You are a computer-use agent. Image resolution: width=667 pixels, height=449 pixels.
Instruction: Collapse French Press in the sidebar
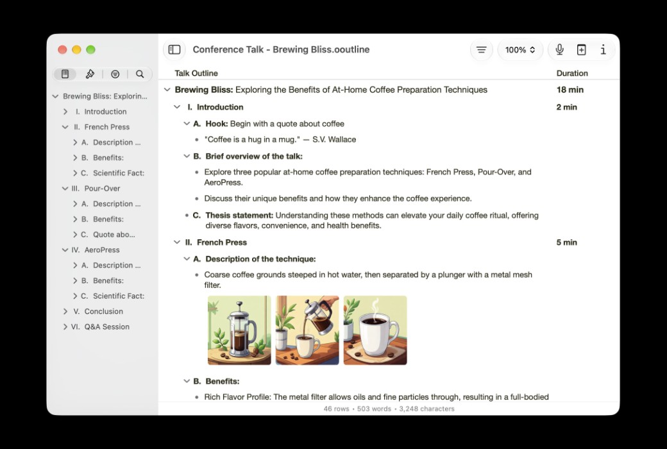65,127
